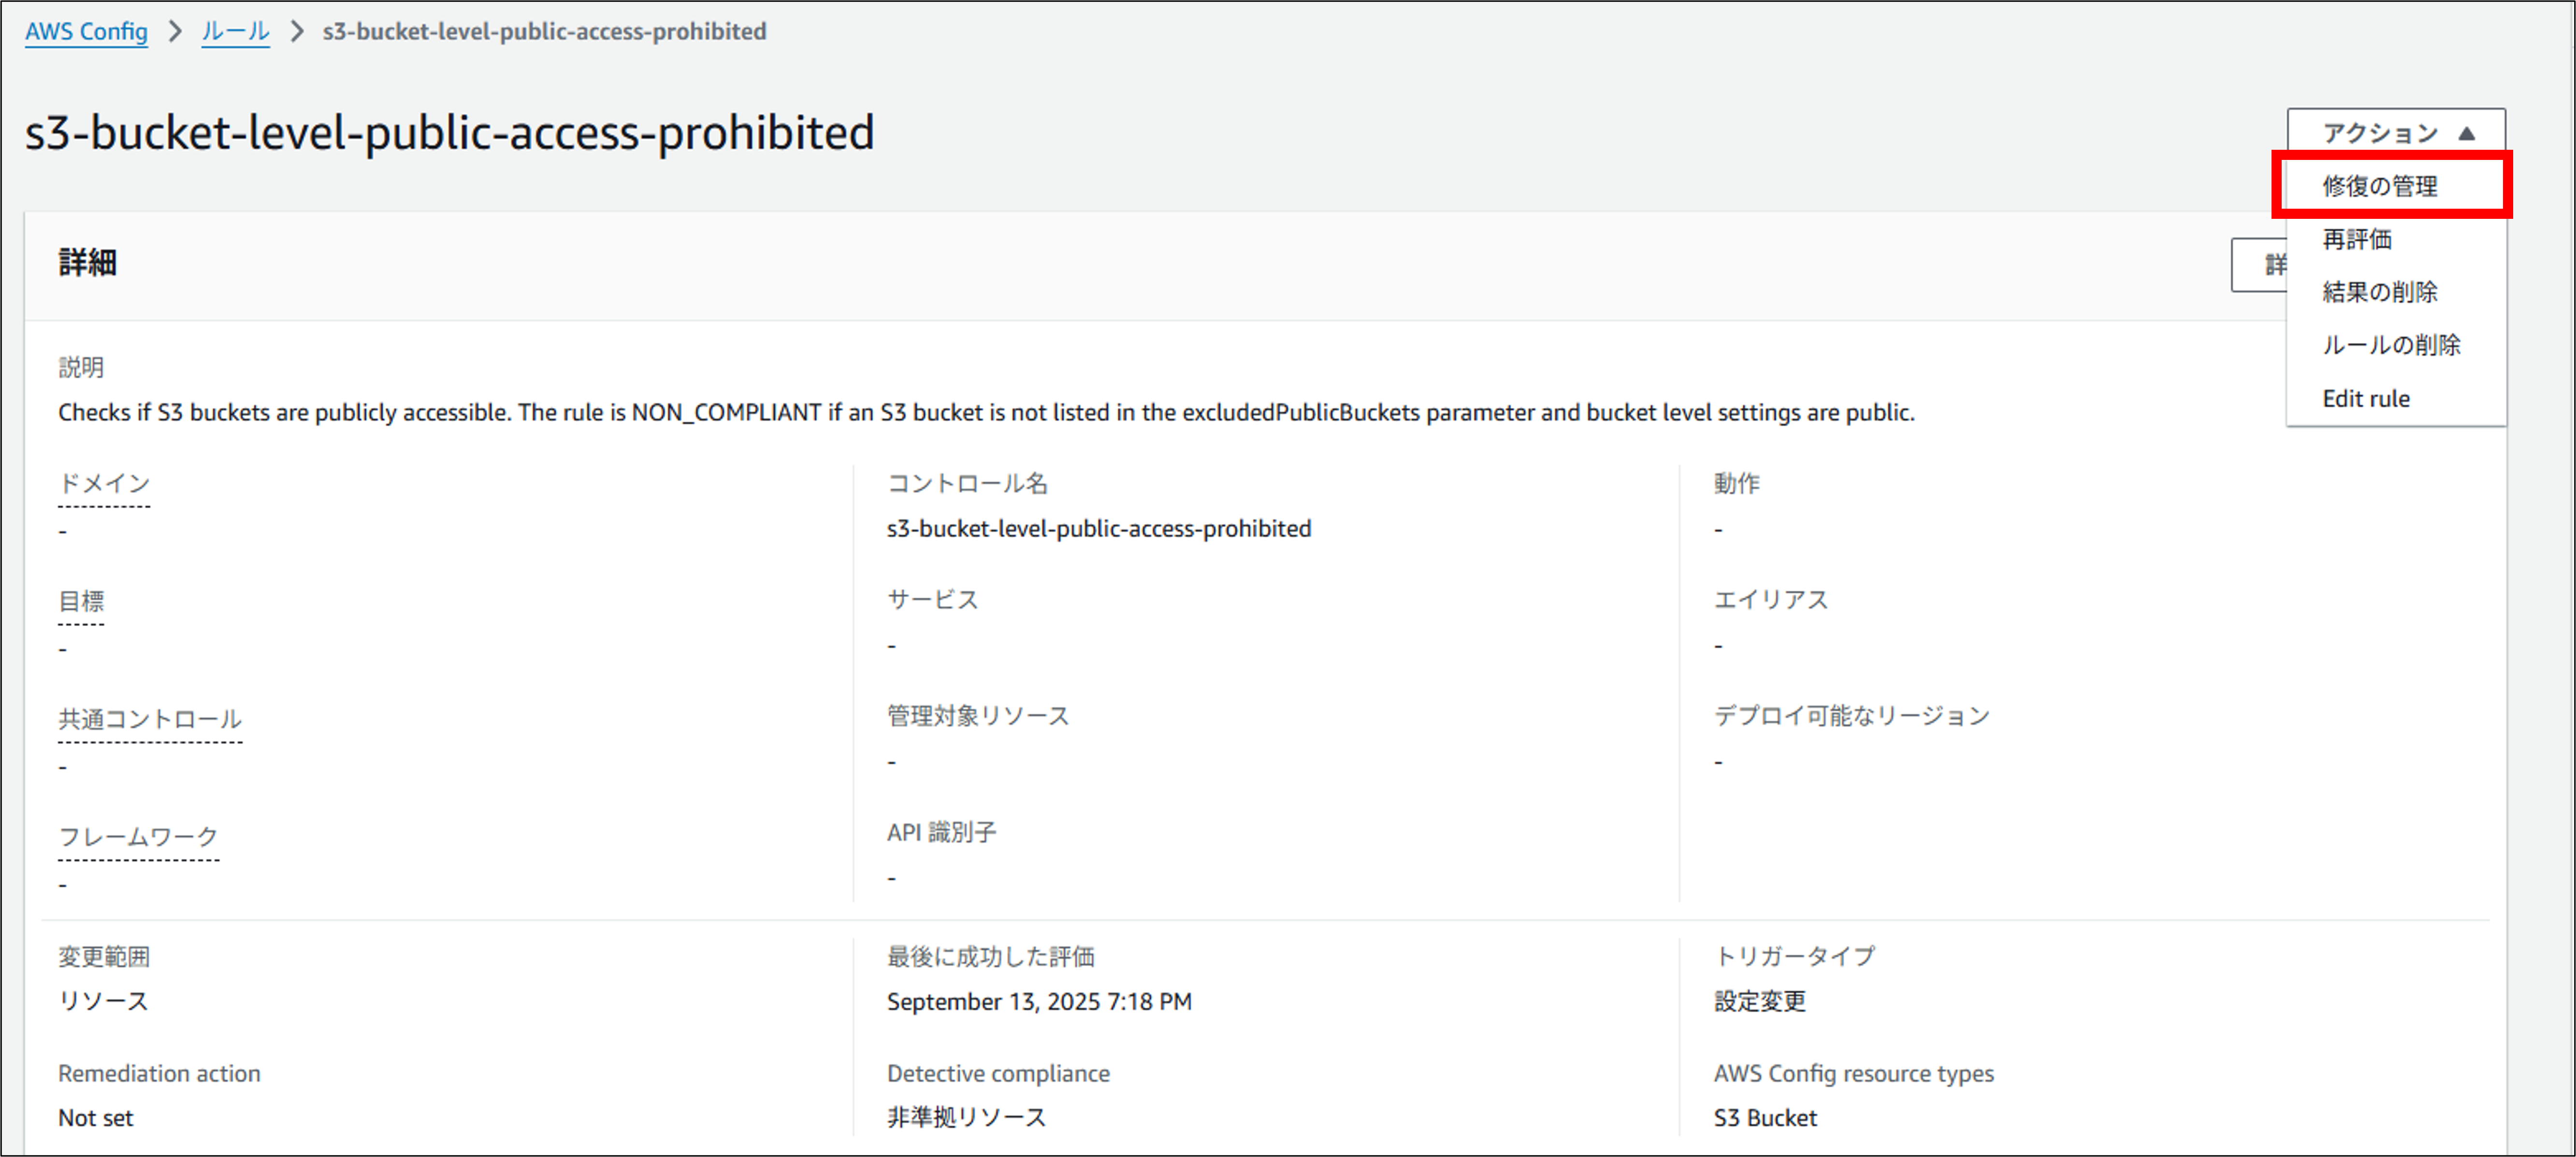Click the ドメイン underlined label
This screenshot has height=1157, width=2576.
click(104, 484)
